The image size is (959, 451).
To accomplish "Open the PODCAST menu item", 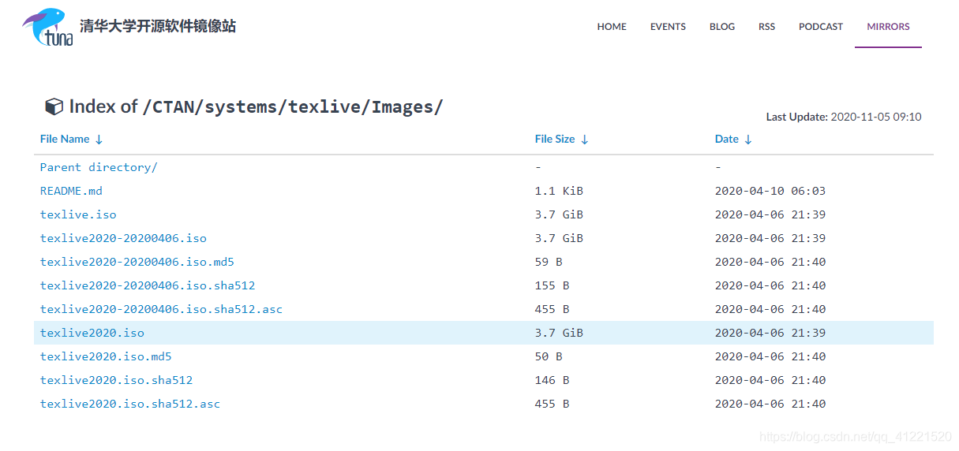I will [x=821, y=27].
